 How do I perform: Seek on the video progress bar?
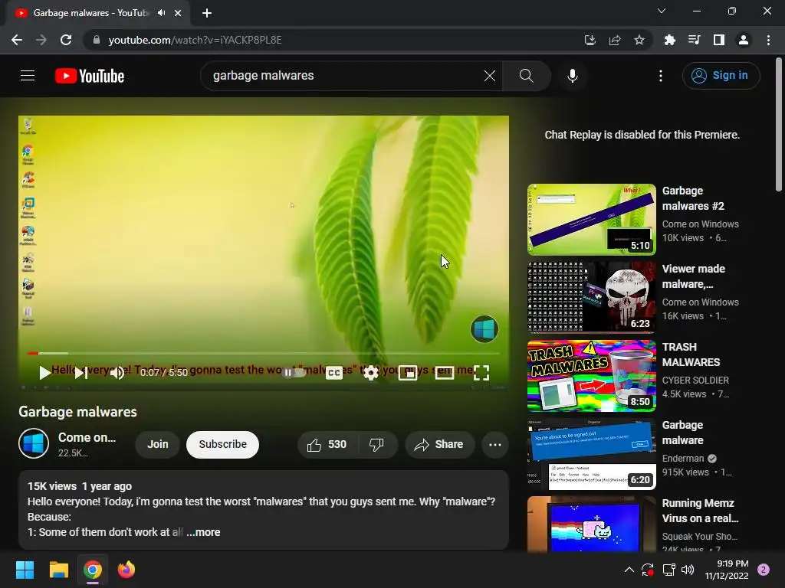(x=264, y=353)
